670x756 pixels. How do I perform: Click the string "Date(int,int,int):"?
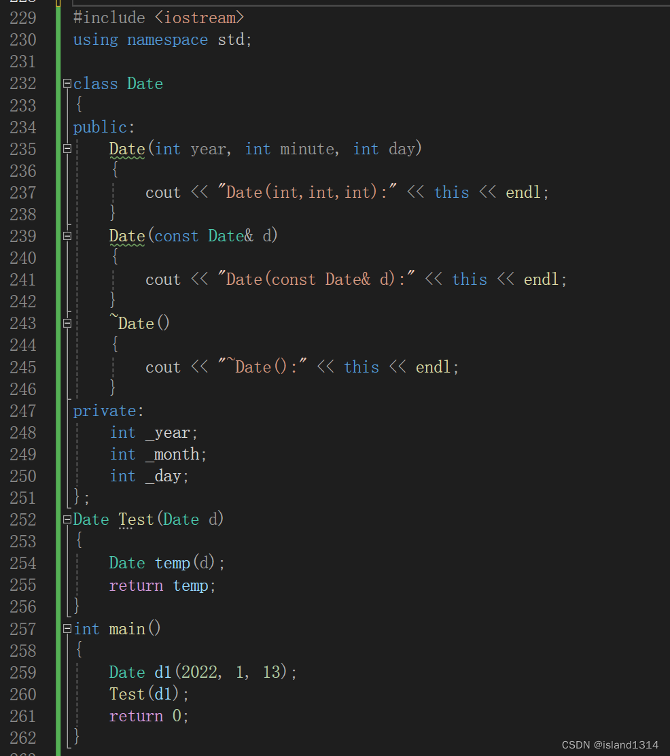coord(307,192)
